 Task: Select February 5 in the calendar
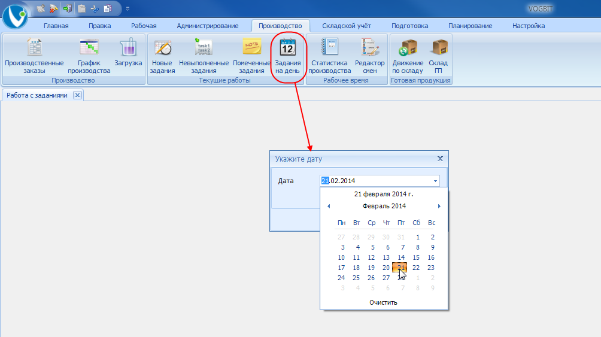tap(372, 247)
